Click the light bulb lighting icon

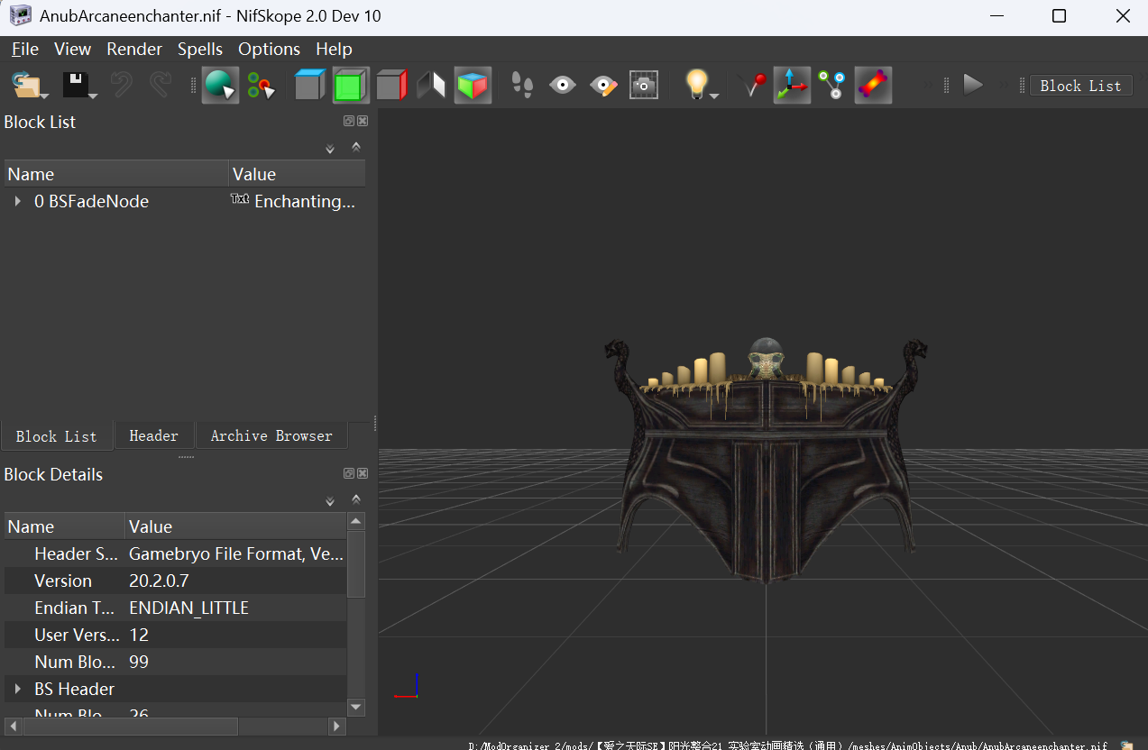point(694,85)
